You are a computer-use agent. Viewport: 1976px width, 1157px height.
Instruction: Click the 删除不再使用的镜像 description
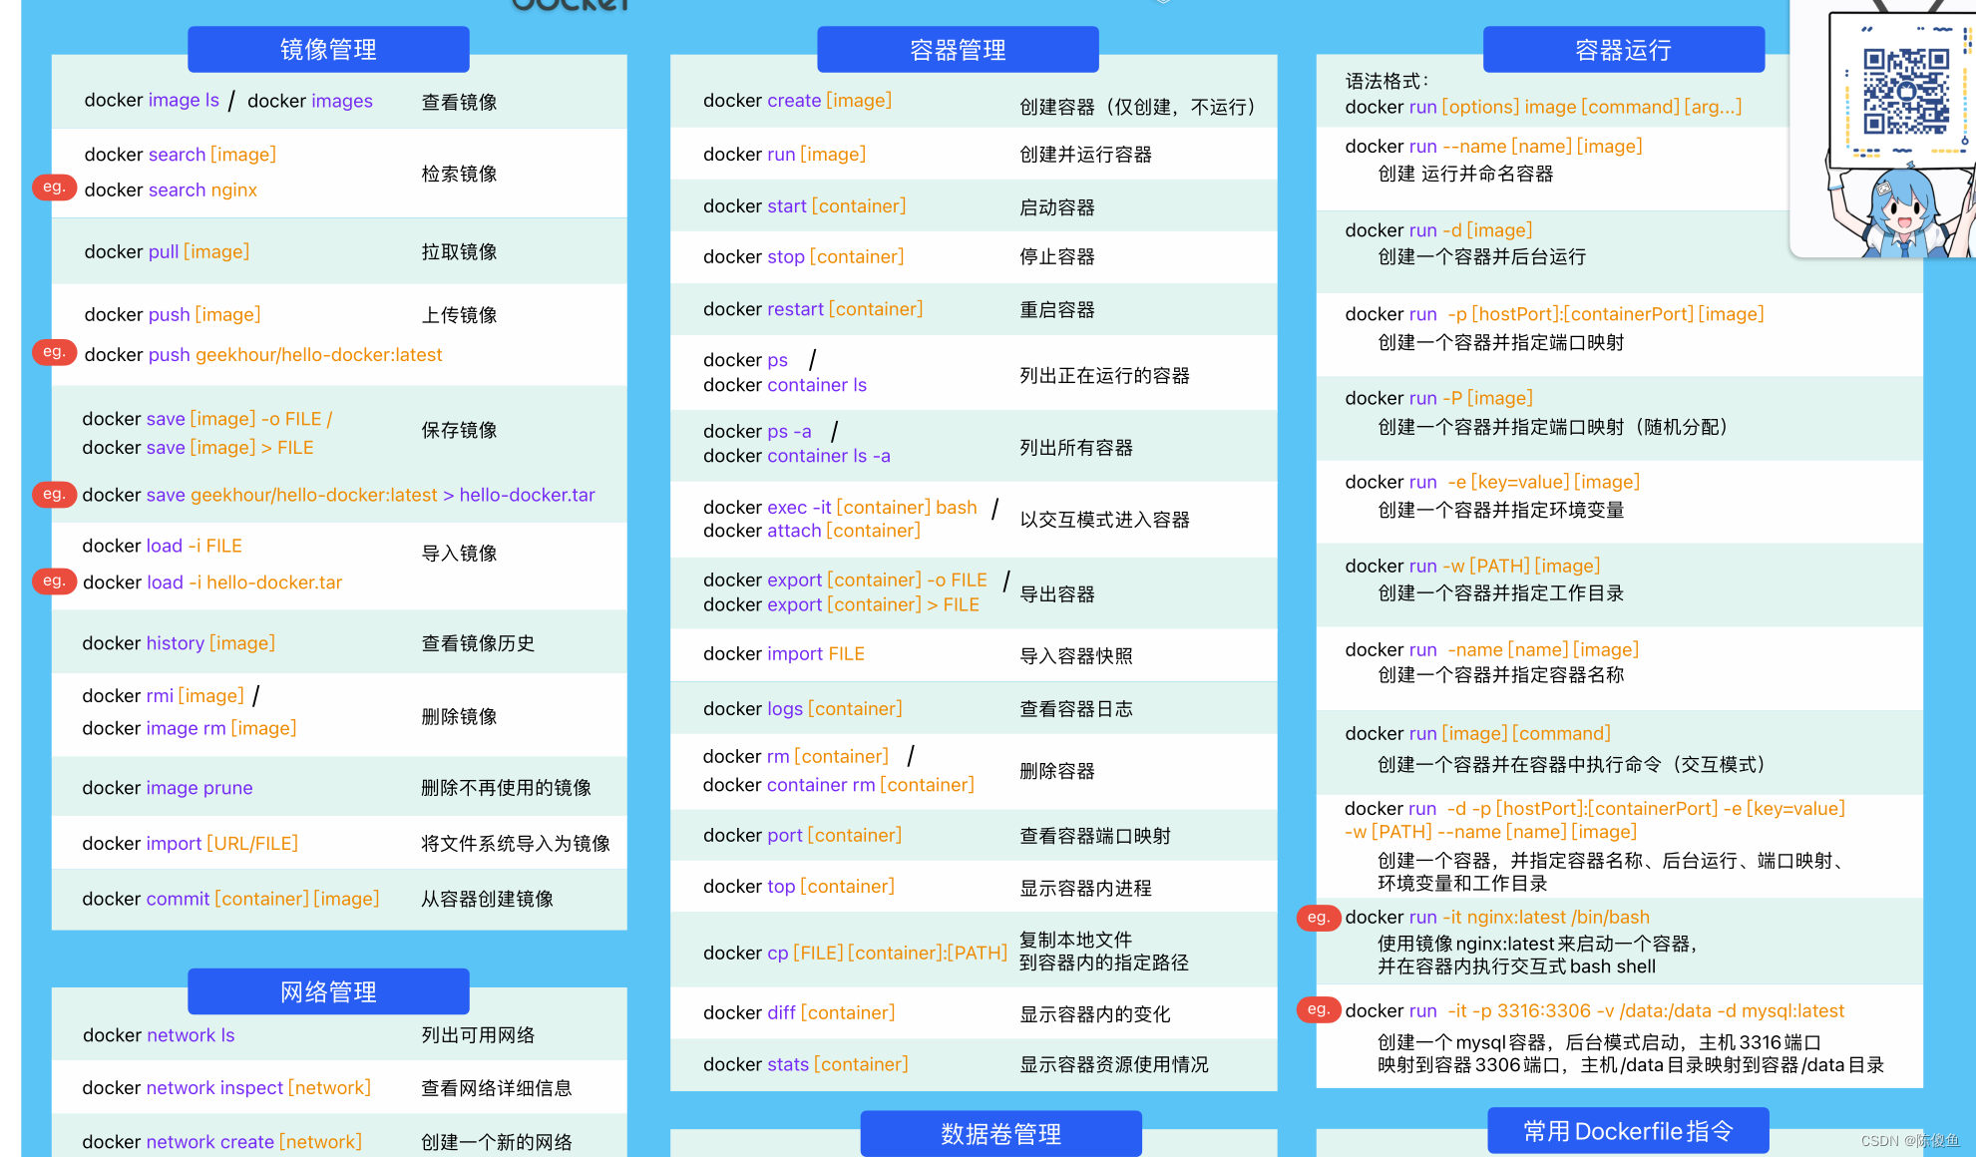(x=506, y=788)
